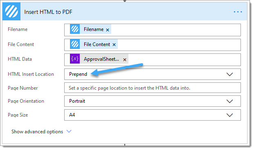
Task: Click into the Page Number input field
Action: (153, 88)
